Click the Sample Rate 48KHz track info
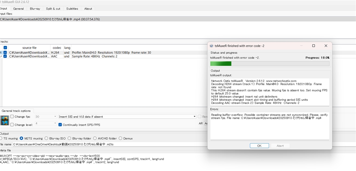 click(95, 56)
